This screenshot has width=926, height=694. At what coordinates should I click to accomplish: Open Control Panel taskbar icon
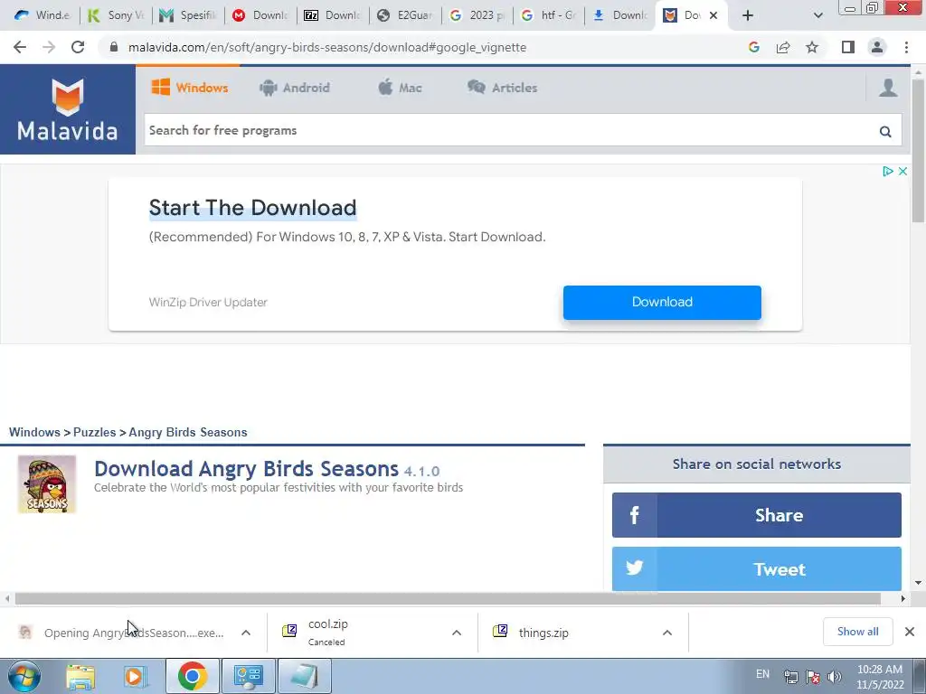pyautogui.click(x=248, y=676)
